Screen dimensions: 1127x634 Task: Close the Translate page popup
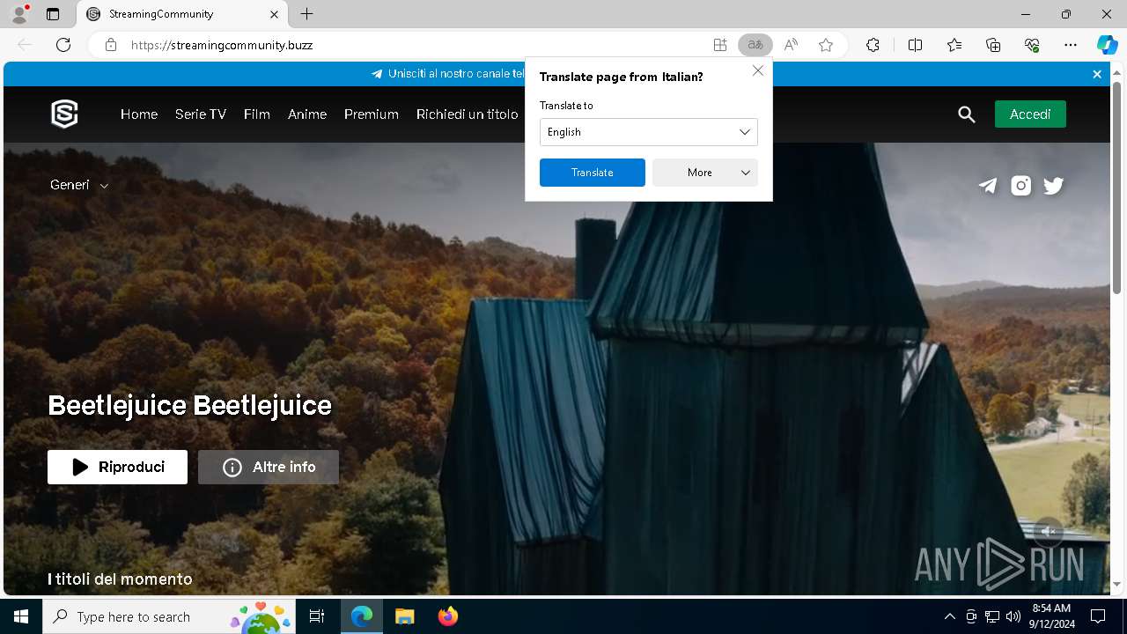click(757, 70)
